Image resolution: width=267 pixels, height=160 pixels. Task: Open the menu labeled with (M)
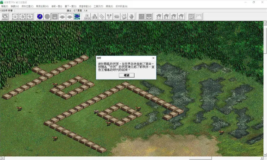point(43,6)
